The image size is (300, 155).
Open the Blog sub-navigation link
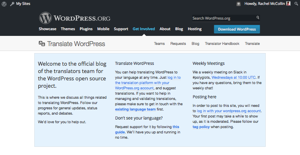tap(196, 44)
